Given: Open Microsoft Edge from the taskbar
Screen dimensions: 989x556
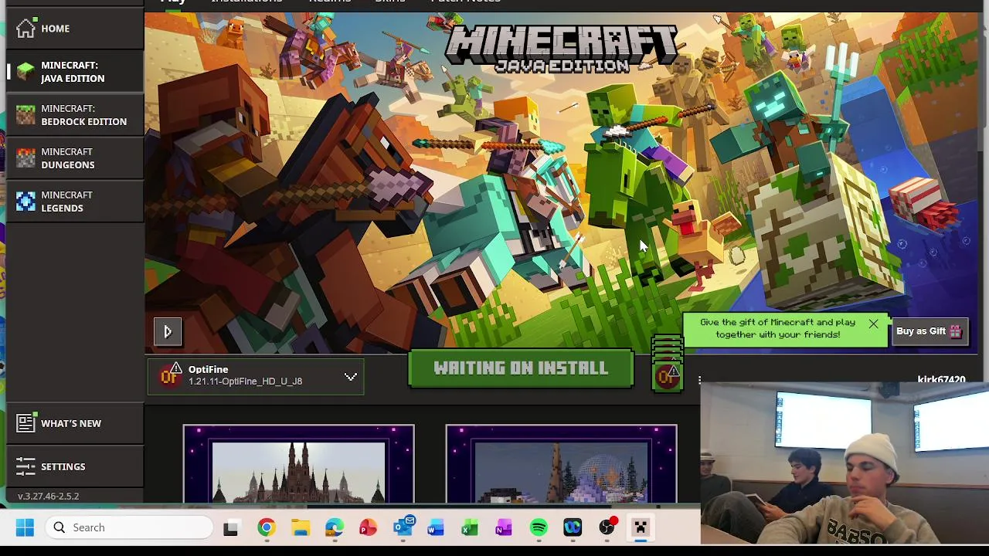Looking at the screenshot, I should pyautogui.click(x=334, y=528).
